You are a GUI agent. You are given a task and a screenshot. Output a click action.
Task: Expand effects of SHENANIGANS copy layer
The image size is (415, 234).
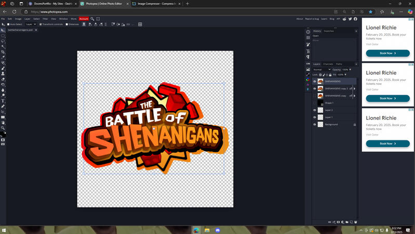(354, 96)
